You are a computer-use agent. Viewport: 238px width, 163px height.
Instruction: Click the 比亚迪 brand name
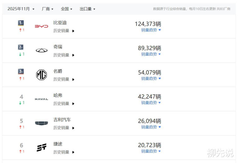pyautogui.click(x=60, y=23)
